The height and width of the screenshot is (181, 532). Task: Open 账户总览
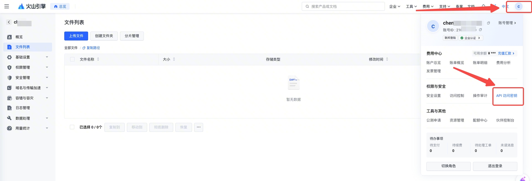[433, 63]
